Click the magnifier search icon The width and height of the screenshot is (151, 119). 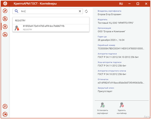[x=16, y=11]
